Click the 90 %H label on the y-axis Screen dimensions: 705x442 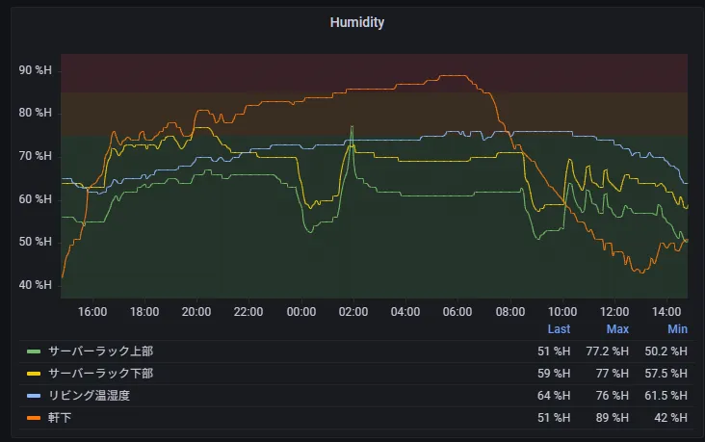coord(36,70)
